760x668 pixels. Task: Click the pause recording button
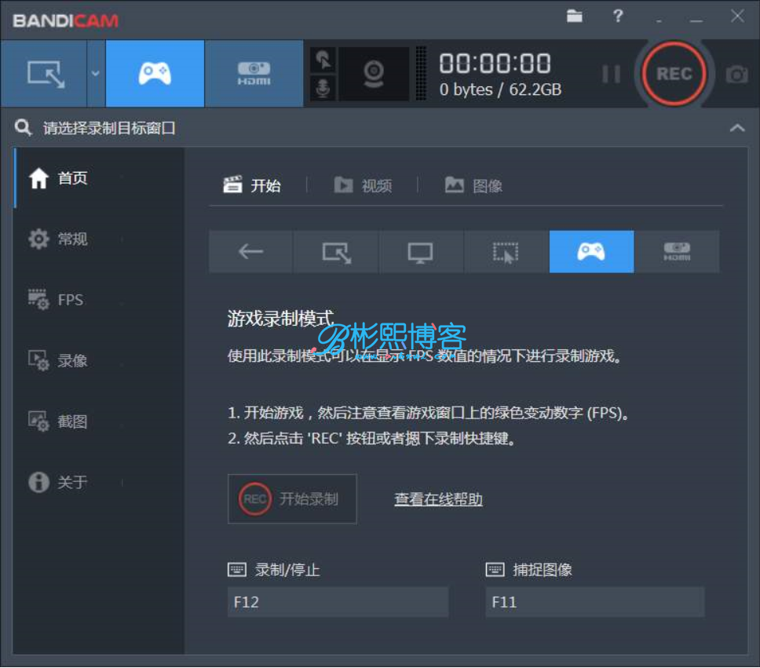(611, 74)
